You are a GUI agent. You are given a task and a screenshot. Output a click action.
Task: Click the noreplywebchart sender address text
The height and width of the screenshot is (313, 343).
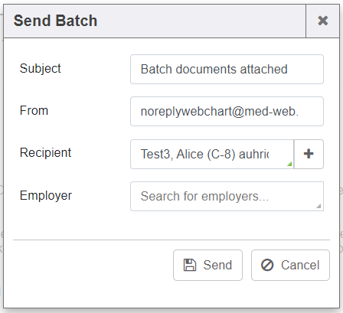pyautogui.click(x=220, y=112)
